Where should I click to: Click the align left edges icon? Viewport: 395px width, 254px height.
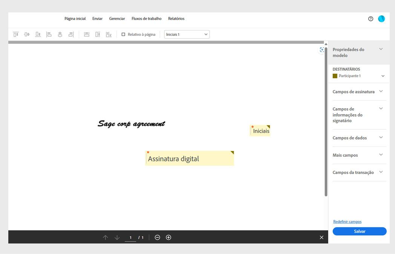(x=49, y=35)
